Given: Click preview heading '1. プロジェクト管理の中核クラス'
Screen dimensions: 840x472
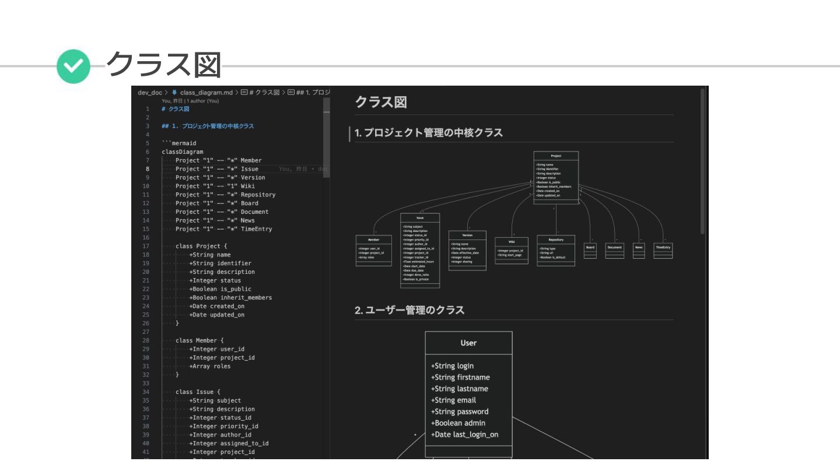Looking at the screenshot, I should click(x=429, y=133).
